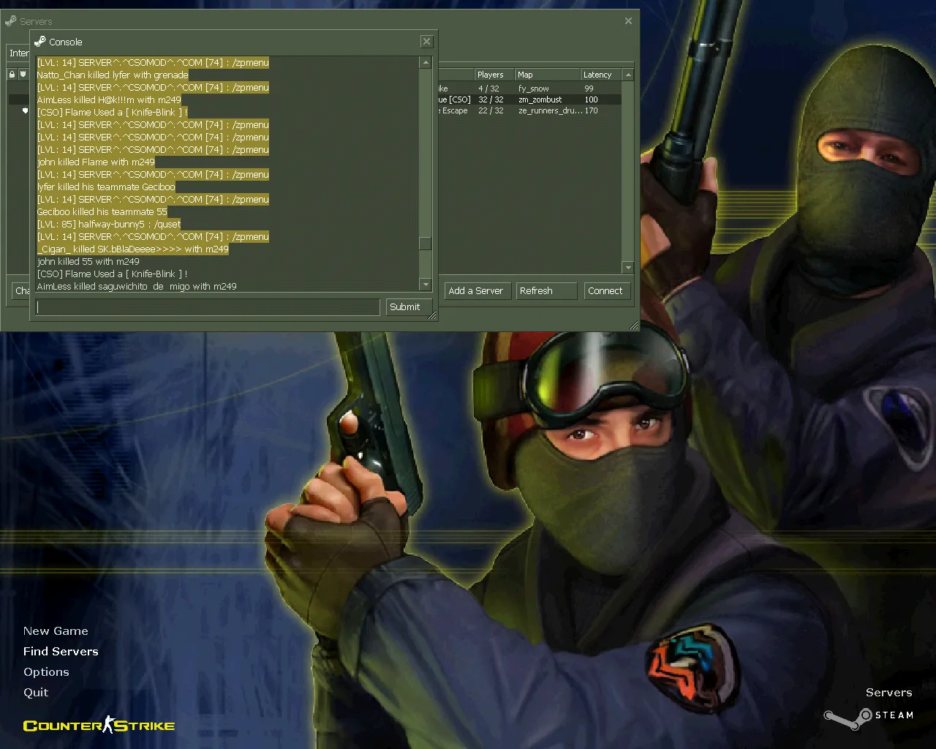This screenshot has width=936, height=749.
Task: Select the ze_runners_dru… server map cell
Action: click(x=550, y=110)
